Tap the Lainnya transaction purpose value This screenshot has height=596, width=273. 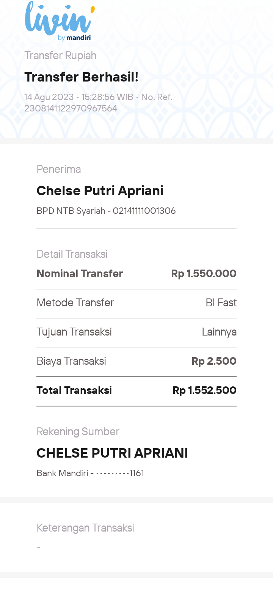pyautogui.click(x=219, y=332)
